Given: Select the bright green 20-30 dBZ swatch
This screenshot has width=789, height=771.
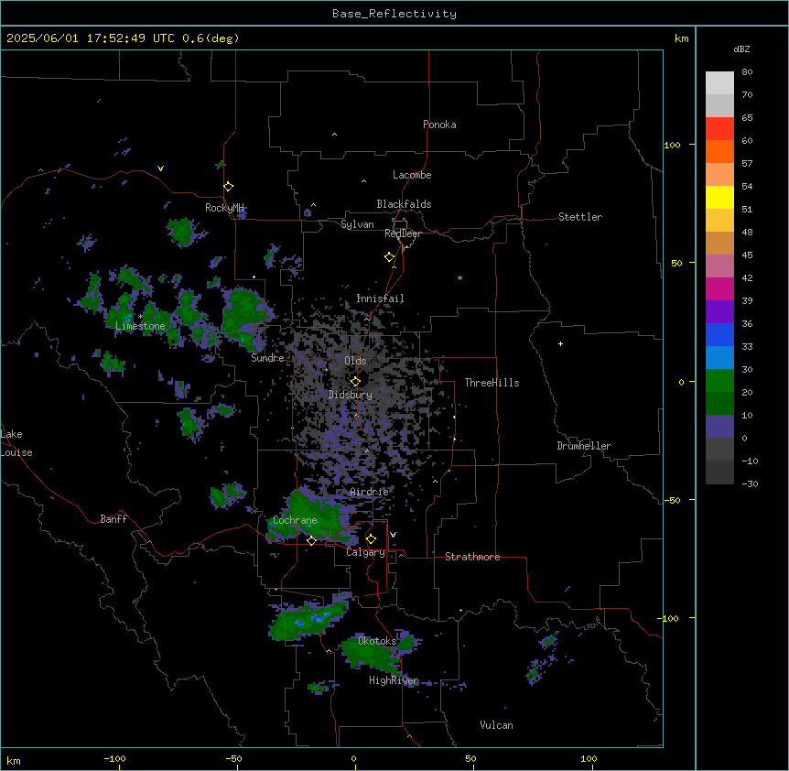Looking at the screenshot, I should pyautogui.click(x=719, y=381).
